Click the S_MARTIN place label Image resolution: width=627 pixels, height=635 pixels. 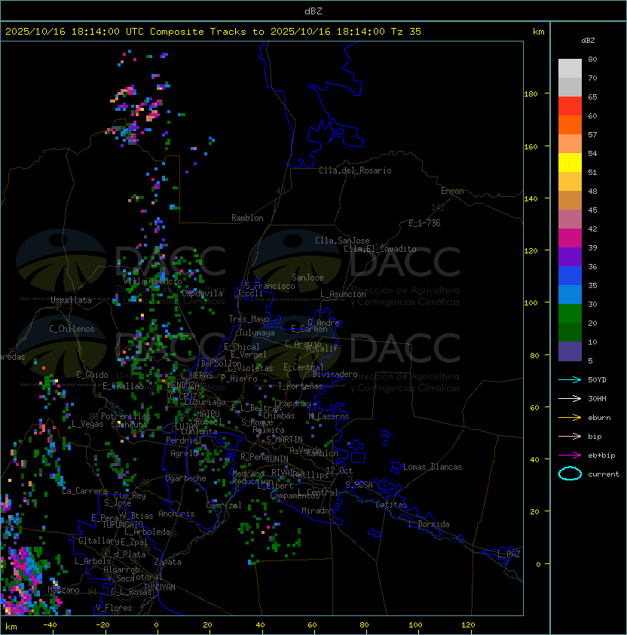284,440
